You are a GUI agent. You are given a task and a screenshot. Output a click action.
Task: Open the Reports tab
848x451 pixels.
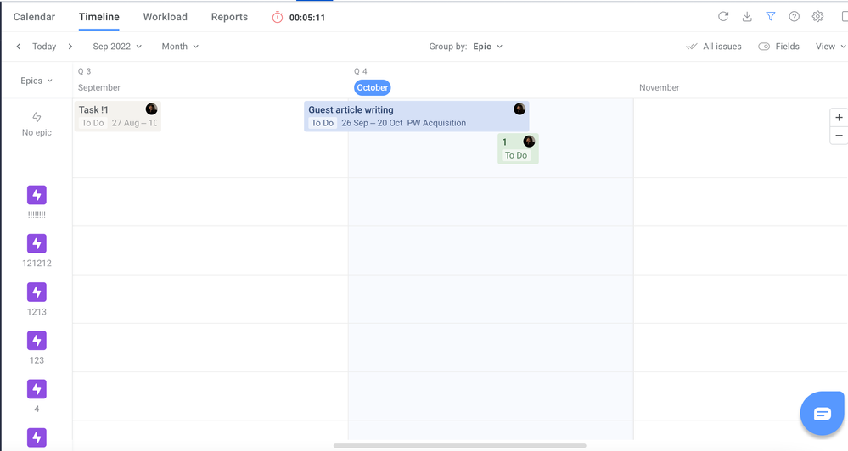coord(229,17)
